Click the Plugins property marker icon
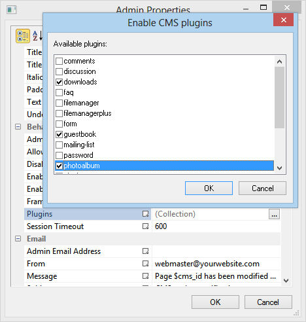This screenshot has width=306, height=322. [145, 213]
